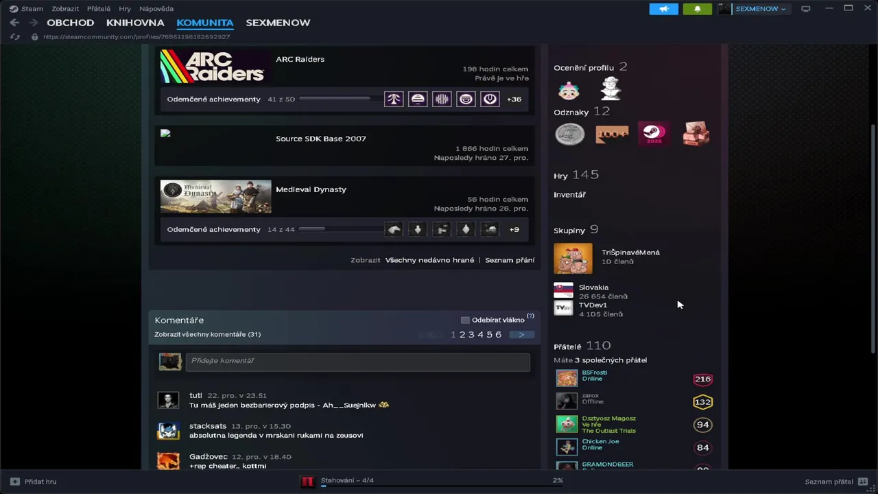The image size is (878, 494).
Task: Go to next comments page arrow
Action: pos(521,334)
